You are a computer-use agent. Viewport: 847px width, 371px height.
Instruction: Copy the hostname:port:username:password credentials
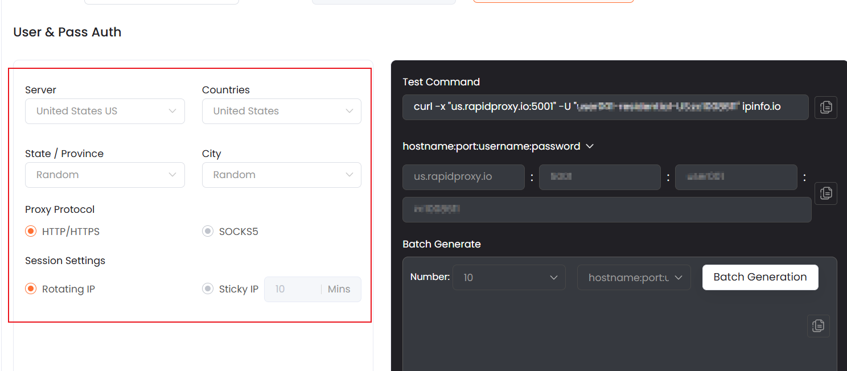[x=825, y=193]
